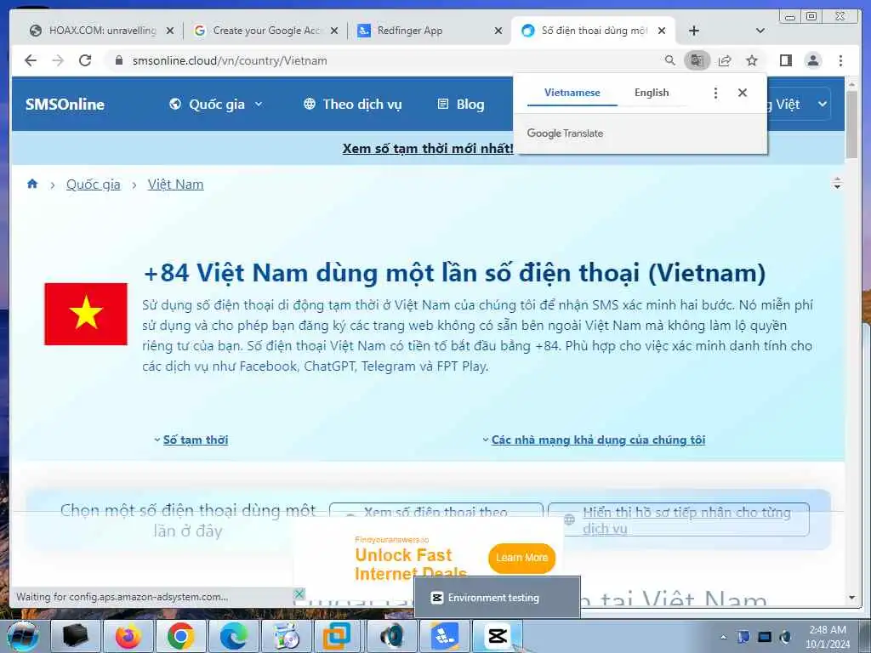Open the address bar zoom/search magnifier icon
The image size is (871, 653).
point(670,60)
